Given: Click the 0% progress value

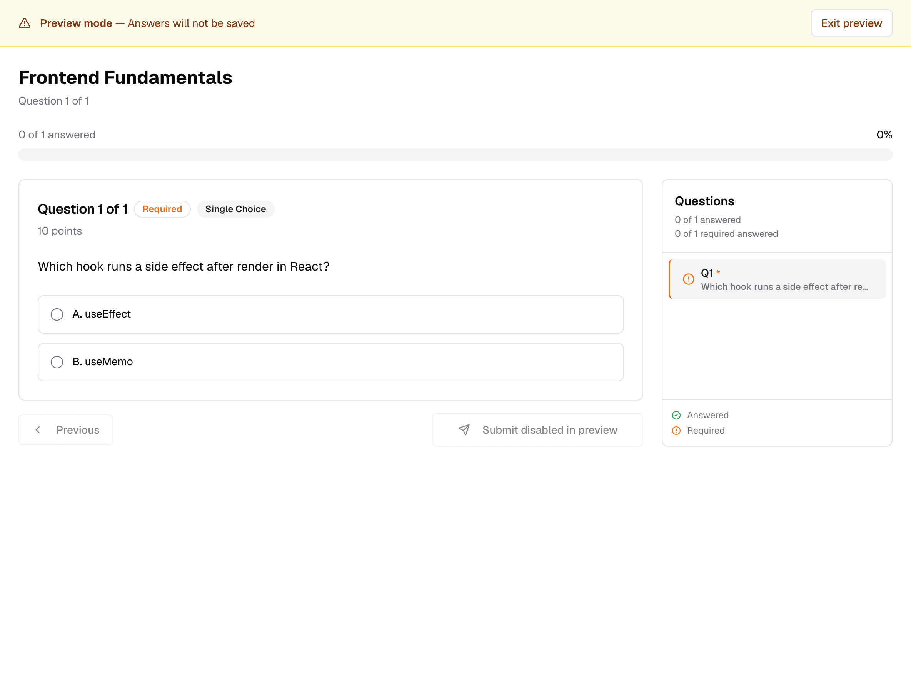Looking at the screenshot, I should (884, 135).
